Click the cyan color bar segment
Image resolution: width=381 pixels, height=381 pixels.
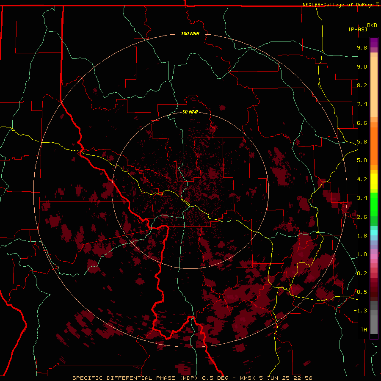[374, 233]
